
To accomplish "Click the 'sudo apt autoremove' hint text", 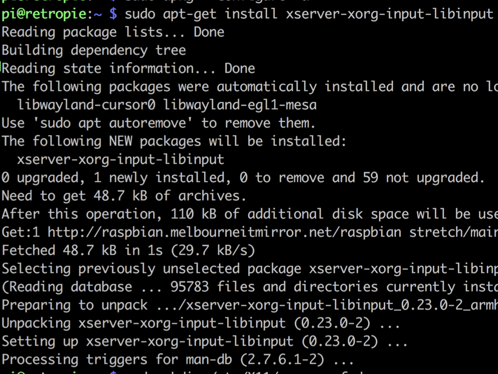I will (x=113, y=123).
